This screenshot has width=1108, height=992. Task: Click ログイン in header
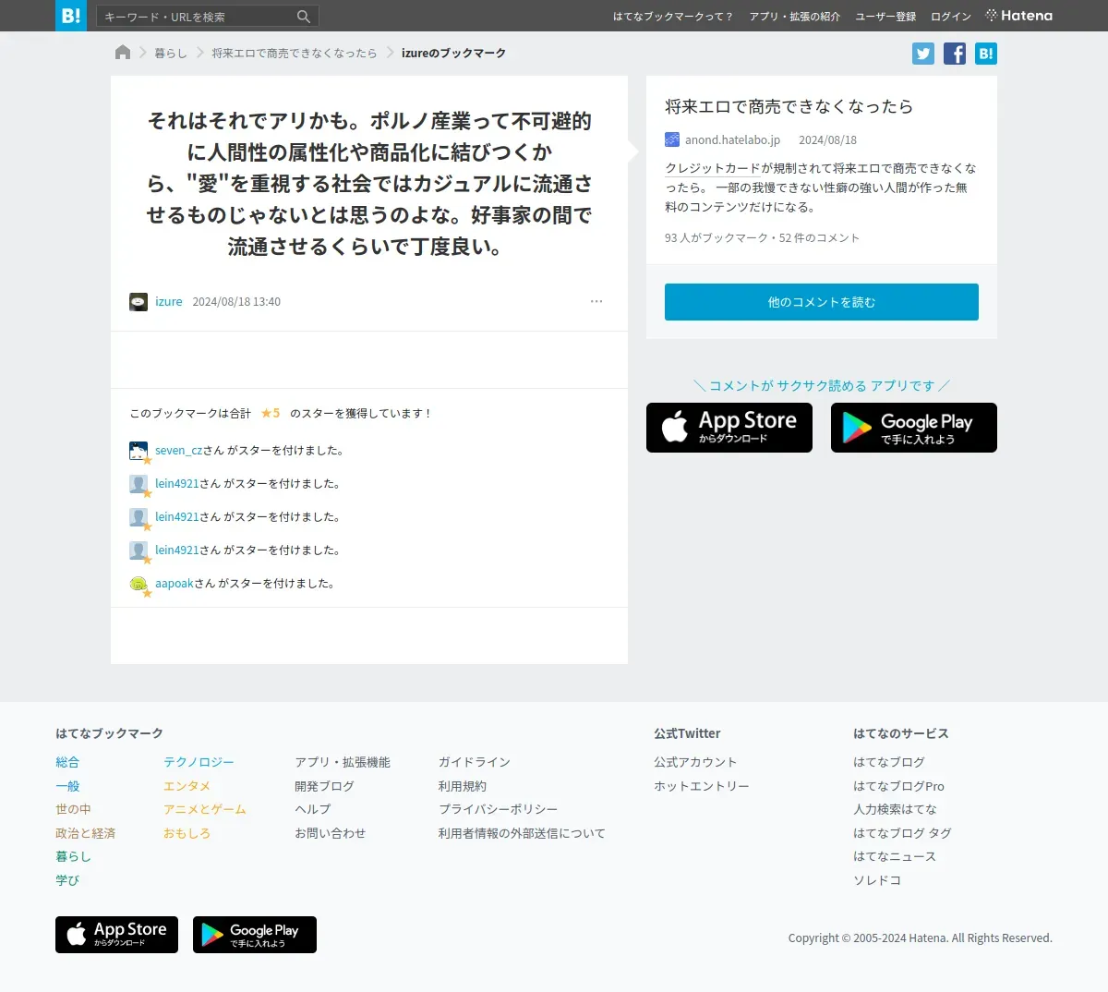click(951, 17)
